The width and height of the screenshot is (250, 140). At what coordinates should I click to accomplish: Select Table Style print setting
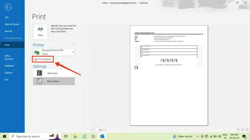point(54,73)
